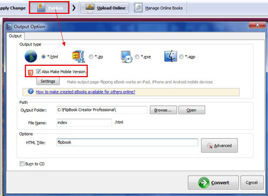268x196 pixels.
Task: Click the wrench icon beside Manage Online Books
Action: tap(138, 8)
